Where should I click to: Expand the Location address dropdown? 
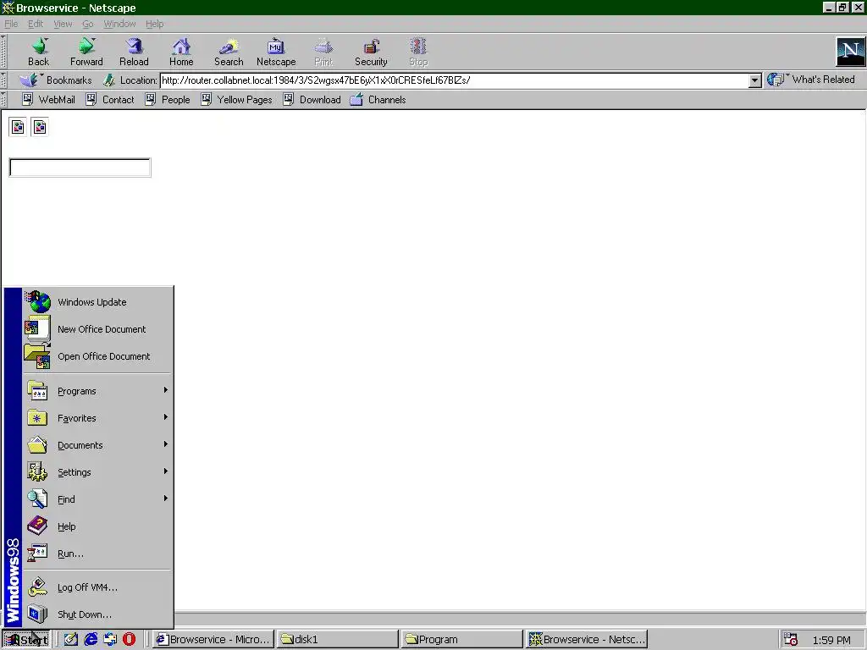754,80
